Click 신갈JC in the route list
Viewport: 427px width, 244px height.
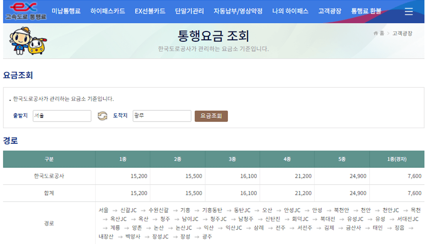pyautogui.click(x=128, y=210)
